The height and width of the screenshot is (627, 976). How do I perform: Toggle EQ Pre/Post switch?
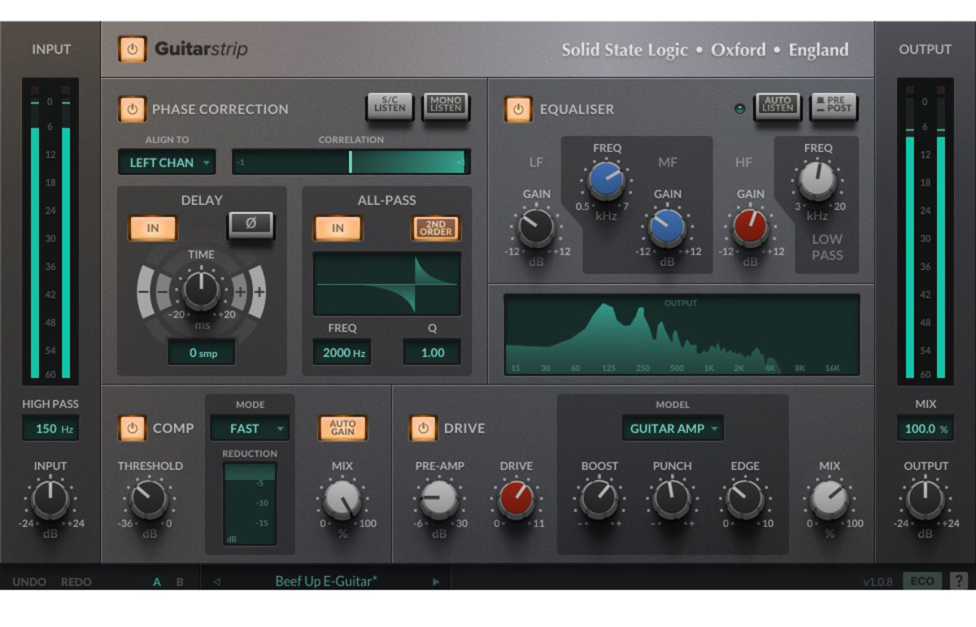click(834, 107)
